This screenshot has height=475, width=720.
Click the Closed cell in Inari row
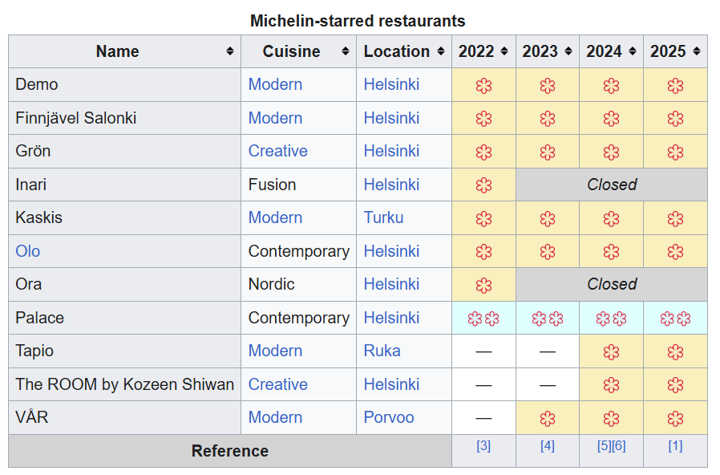point(612,185)
